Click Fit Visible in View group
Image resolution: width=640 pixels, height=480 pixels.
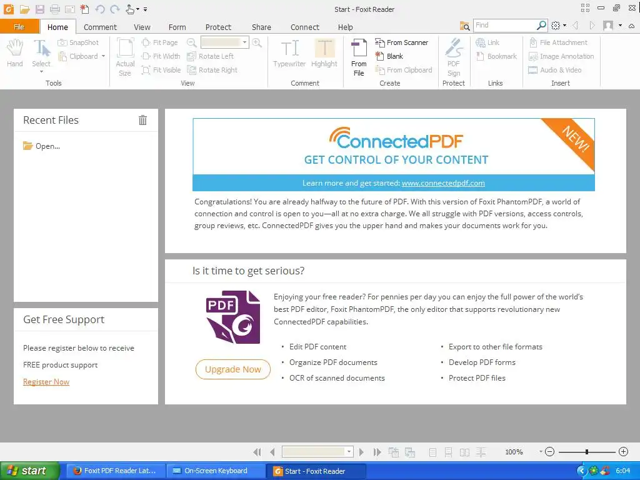coord(161,70)
